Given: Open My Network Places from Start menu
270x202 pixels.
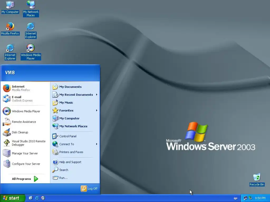Looking at the screenshot, I should pos(75,126).
